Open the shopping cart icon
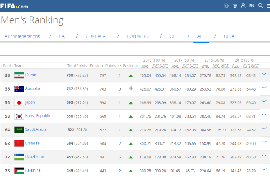This screenshot has width=270, height=177. pos(235,6)
